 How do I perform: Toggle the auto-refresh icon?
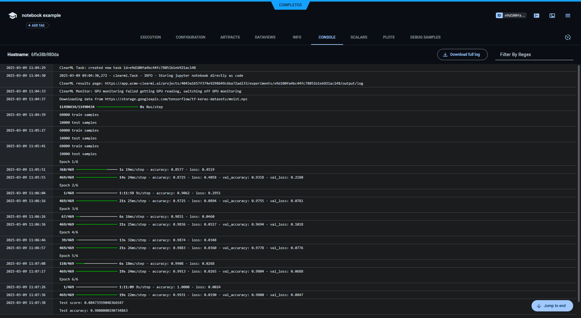tap(568, 37)
